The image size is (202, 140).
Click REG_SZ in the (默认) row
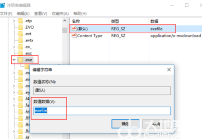pyautogui.click(x=118, y=29)
